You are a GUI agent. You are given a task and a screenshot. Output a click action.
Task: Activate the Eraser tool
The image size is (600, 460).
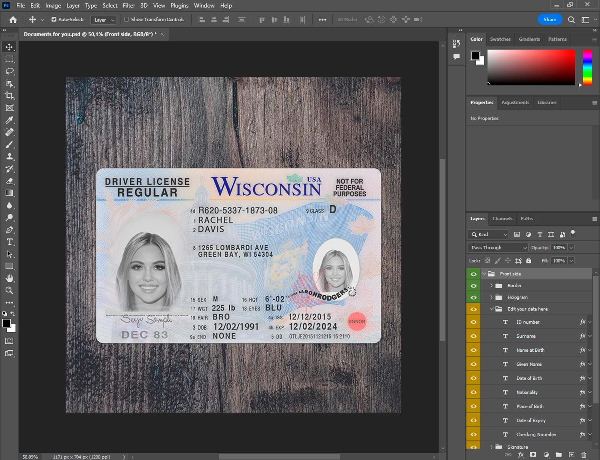(x=10, y=181)
